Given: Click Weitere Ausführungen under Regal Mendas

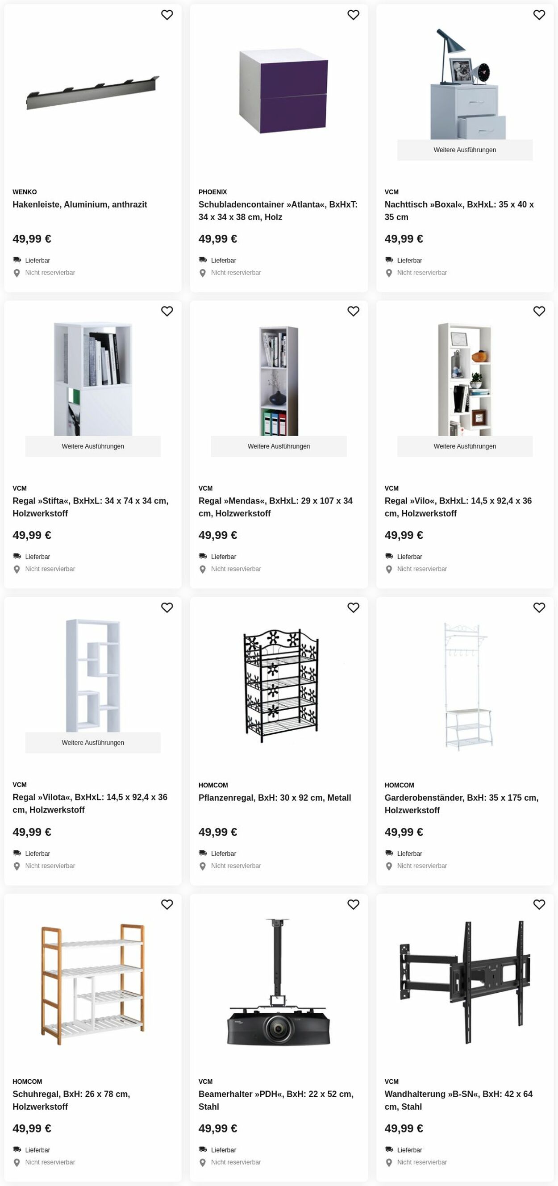Looking at the screenshot, I should coord(279,446).
